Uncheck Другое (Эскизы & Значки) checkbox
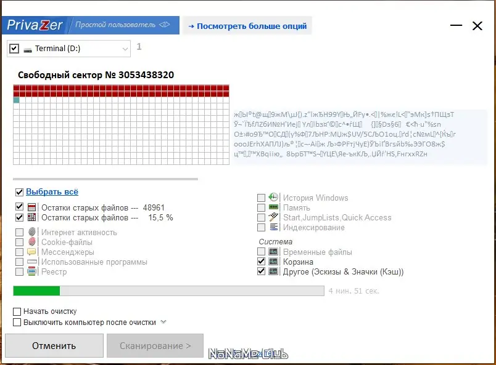Image resolution: width=496 pixels, height=365 pixels. coord(262,271)
